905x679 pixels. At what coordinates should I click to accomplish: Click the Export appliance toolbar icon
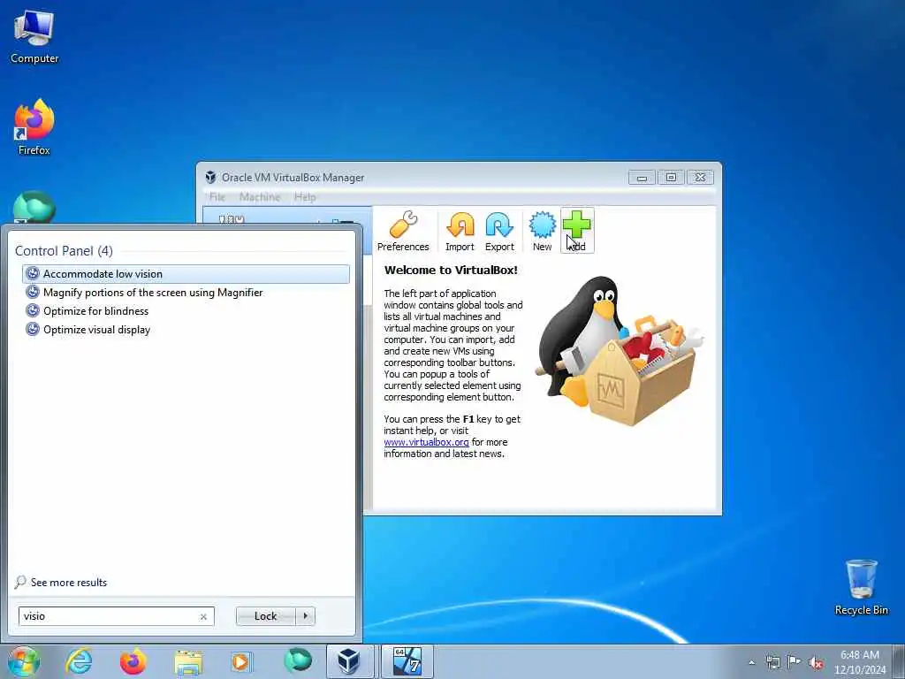[x=499, y=231]
